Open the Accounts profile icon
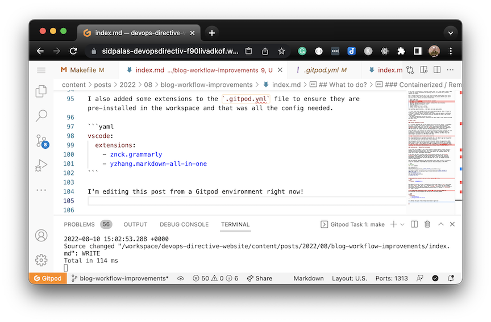 pos(41,235)
